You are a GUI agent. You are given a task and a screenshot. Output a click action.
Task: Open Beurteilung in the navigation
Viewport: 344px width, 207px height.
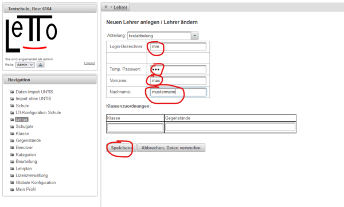coord(26,162)
